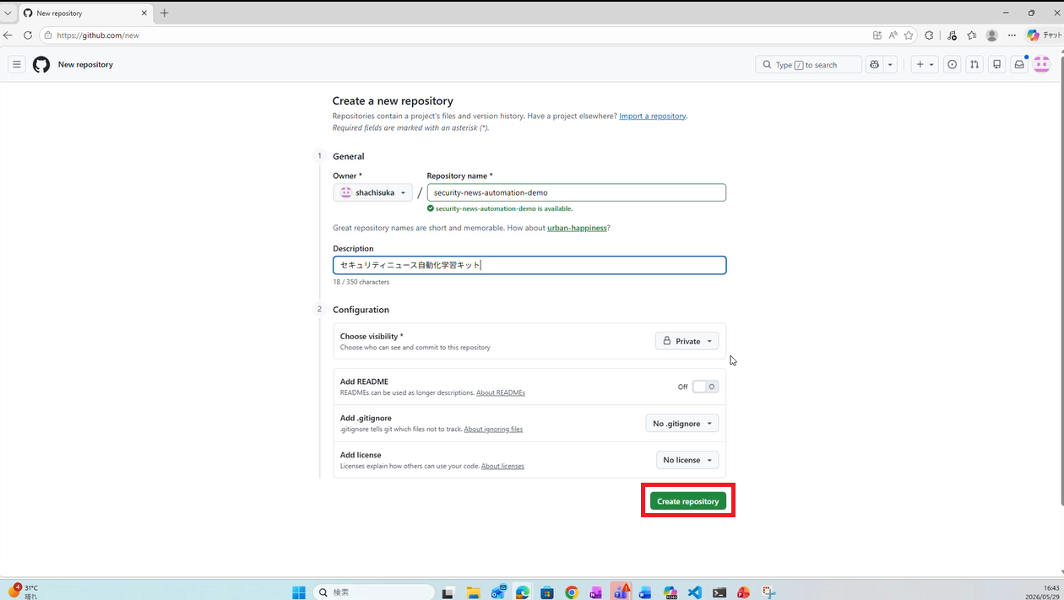Open the Terminal from the taskbar
This screenshot has height=600, width=1064.
[x=719, y=592]
